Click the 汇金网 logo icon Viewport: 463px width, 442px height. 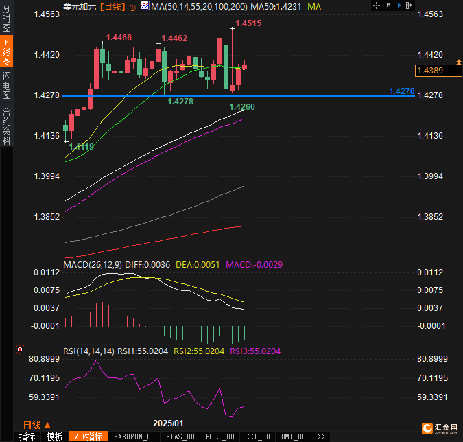click(x=428, y=429)
